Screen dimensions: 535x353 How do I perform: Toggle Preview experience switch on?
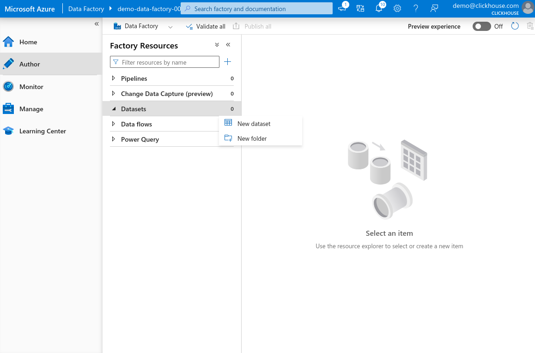[481, 26]
